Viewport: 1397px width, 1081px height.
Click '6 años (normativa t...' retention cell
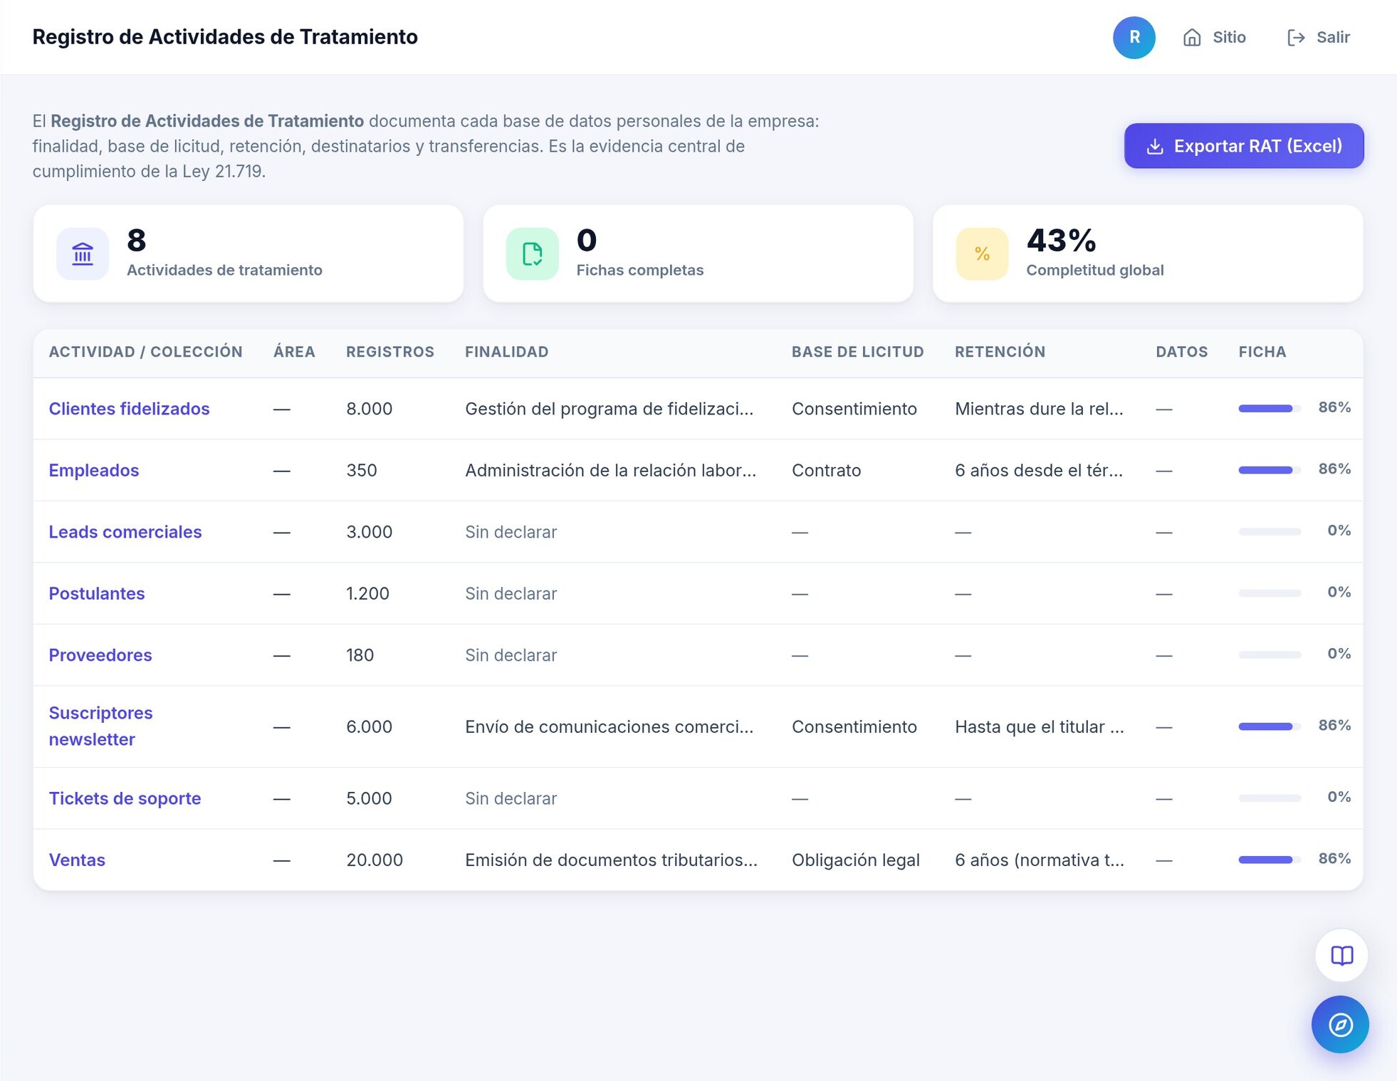point(1039,860)
